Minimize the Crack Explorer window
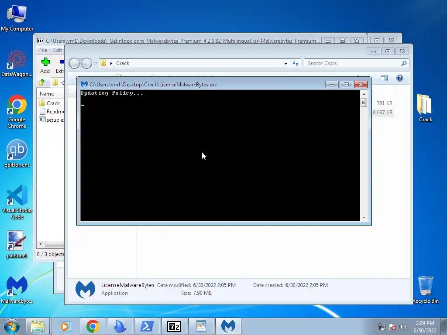447x335 pixels. pos(373,51)
